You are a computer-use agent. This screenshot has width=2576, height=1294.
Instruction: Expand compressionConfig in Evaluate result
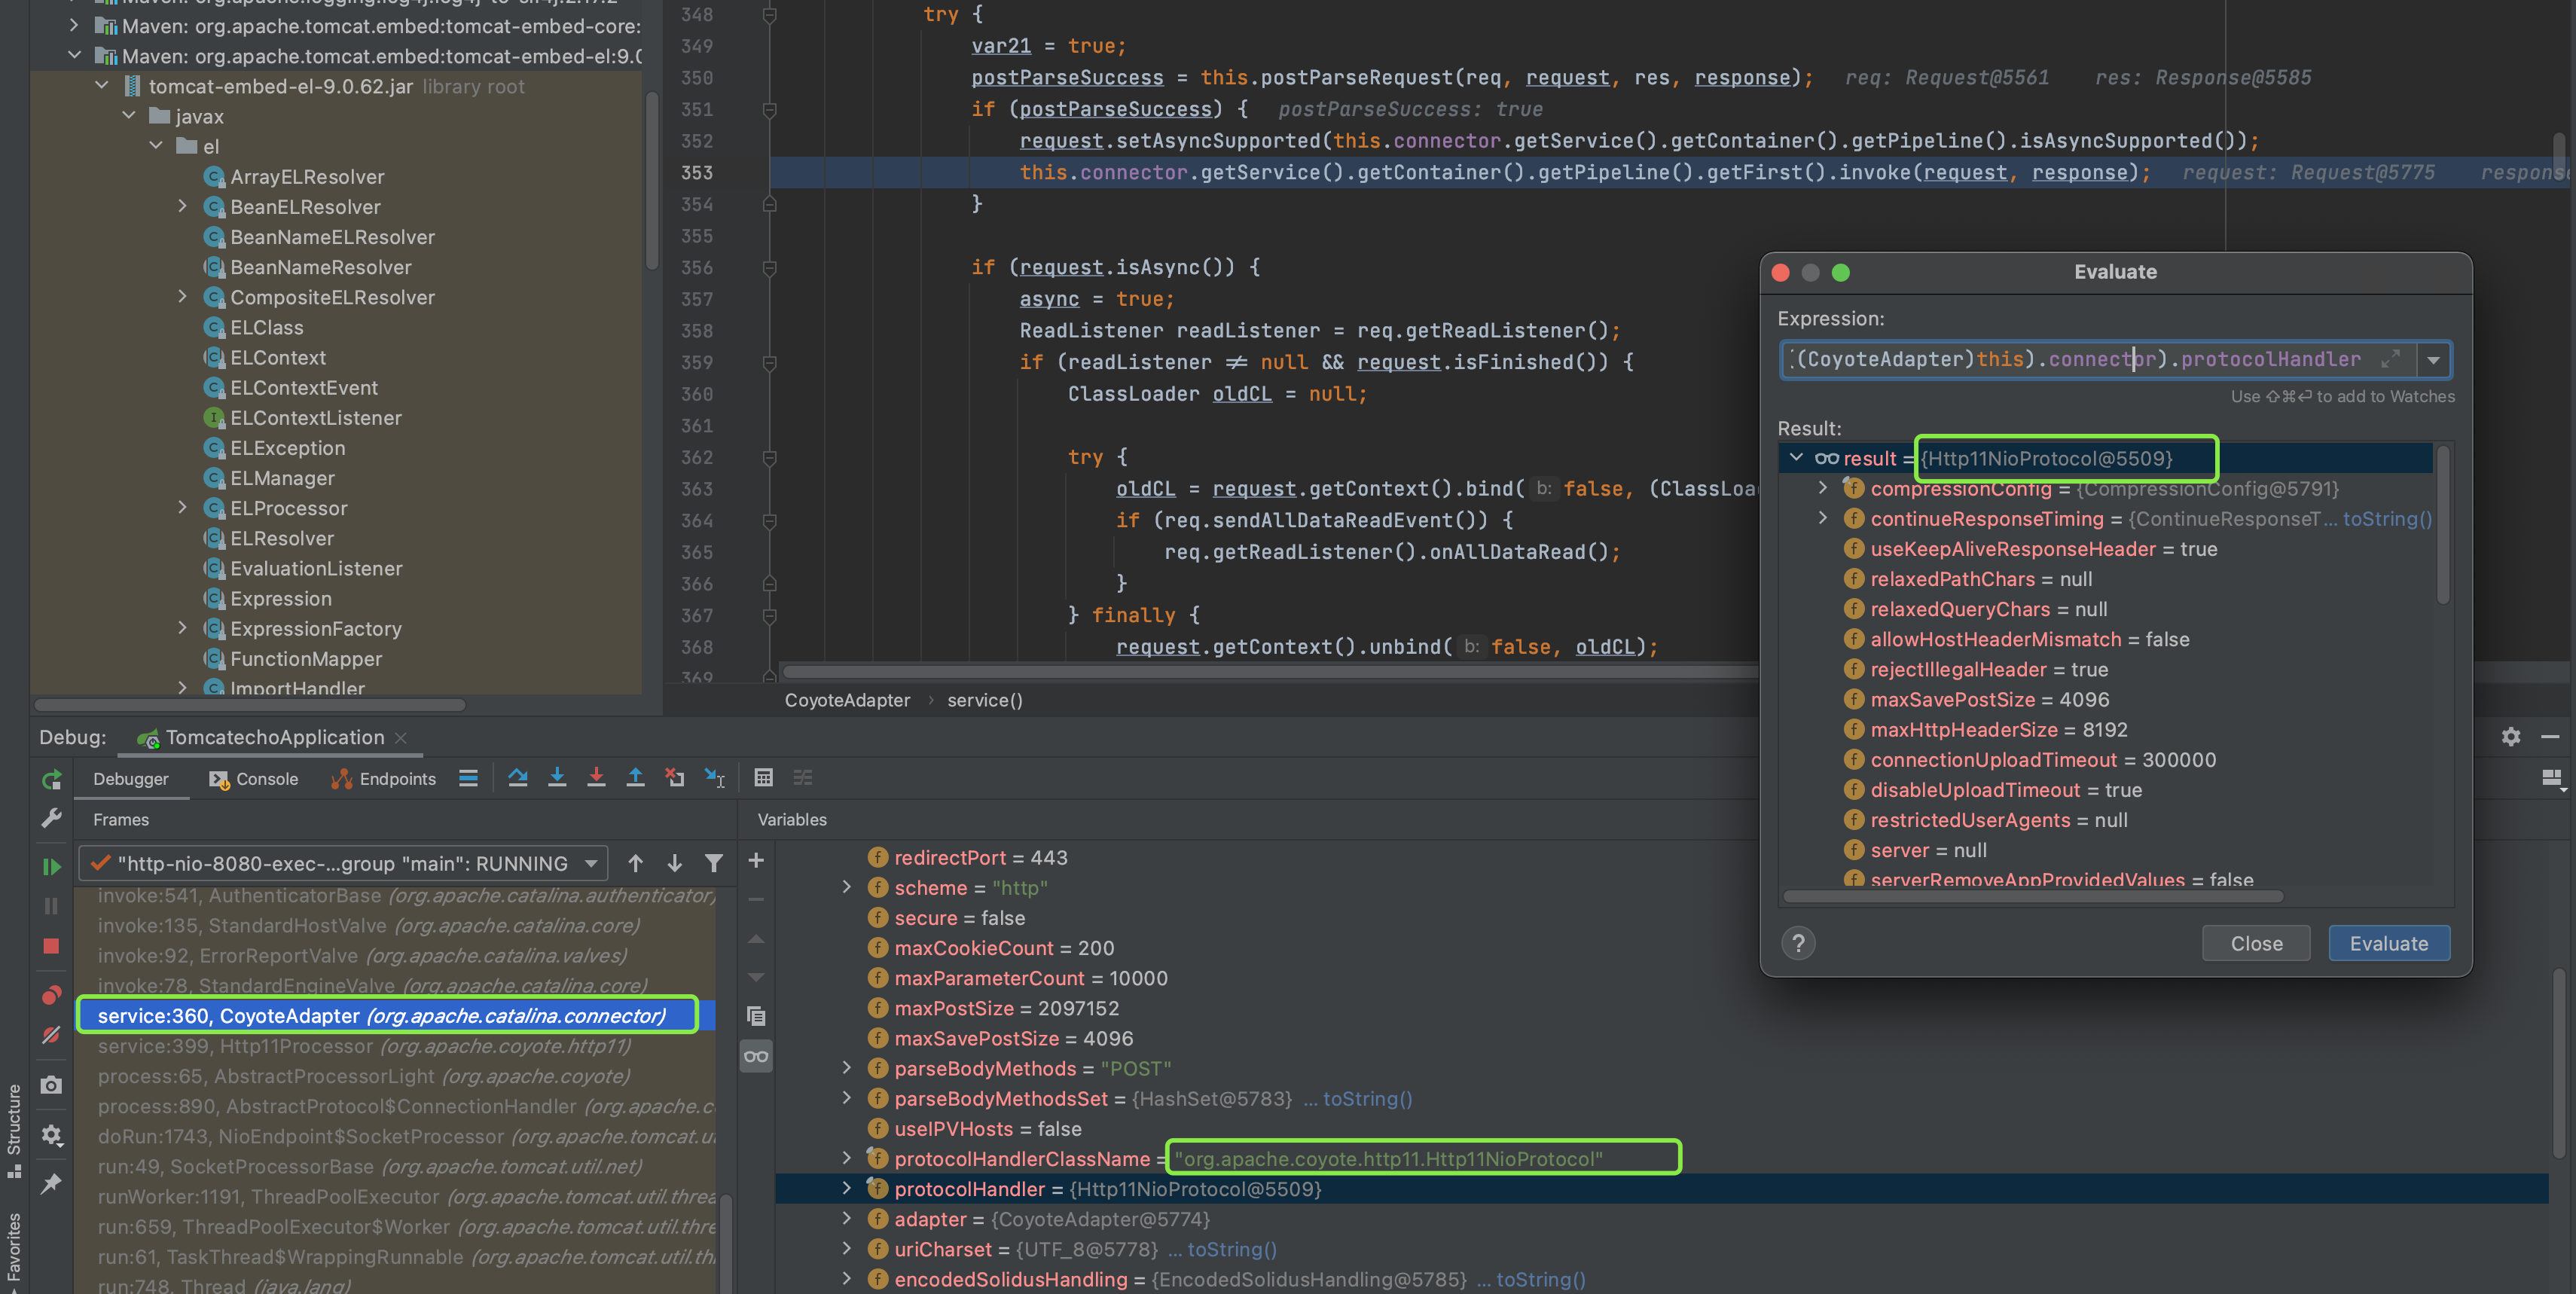(1822, 488)
